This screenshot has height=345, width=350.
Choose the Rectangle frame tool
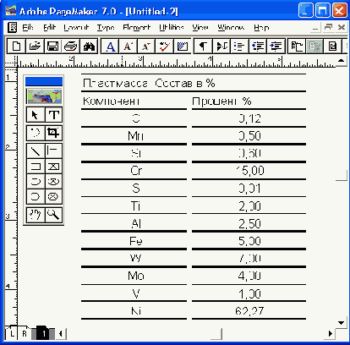click(53, 167)
